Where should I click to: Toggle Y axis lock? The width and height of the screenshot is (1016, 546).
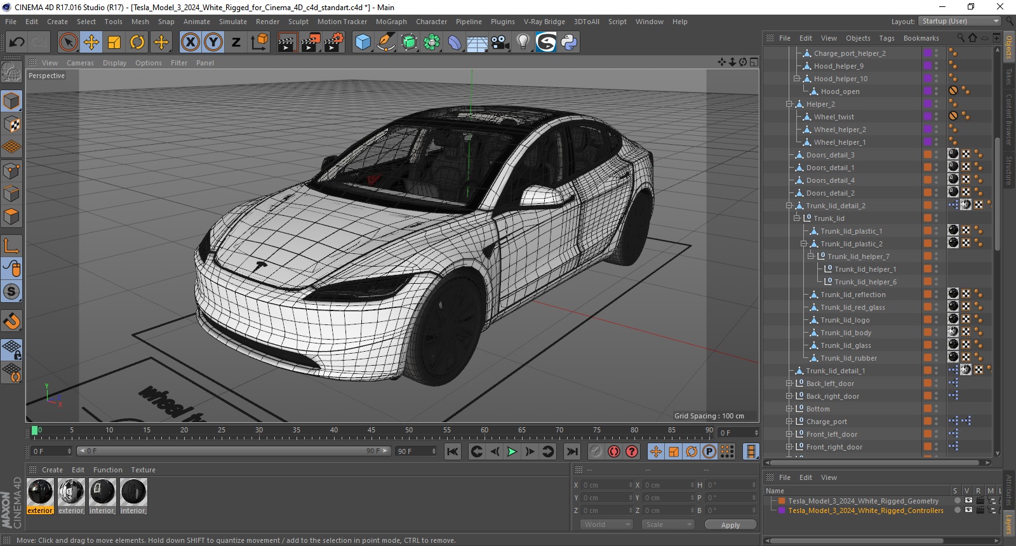213,43
